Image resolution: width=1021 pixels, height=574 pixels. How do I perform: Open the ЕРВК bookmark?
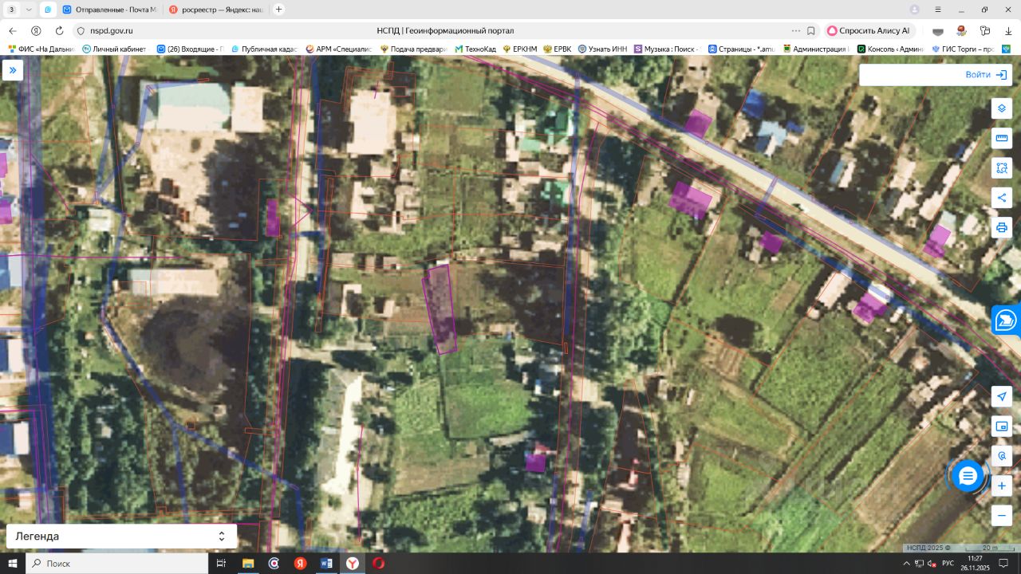tap(558, 49)
